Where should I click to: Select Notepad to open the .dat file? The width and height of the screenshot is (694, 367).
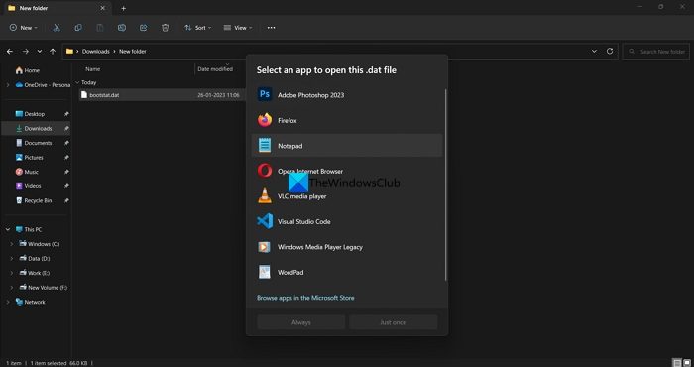(x=347, y=146)
